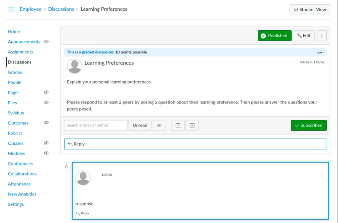Open the hamburger navigation menu icon
The width and height of the screenshot is (338, 223).
pos(11,10)
